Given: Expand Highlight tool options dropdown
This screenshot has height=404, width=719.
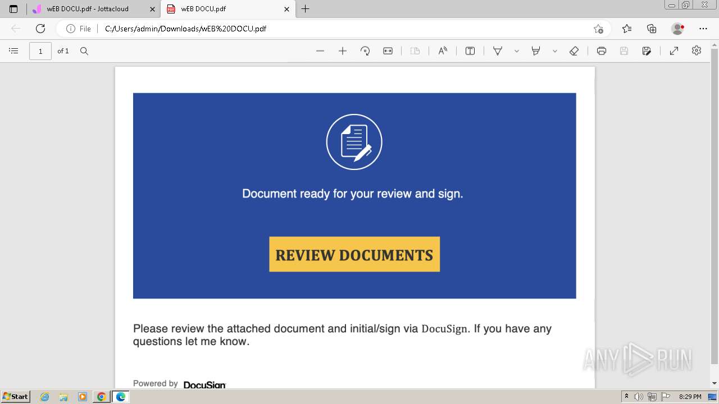Looking at the screenshot, I should pyautogui.click(x=554, y=51).
